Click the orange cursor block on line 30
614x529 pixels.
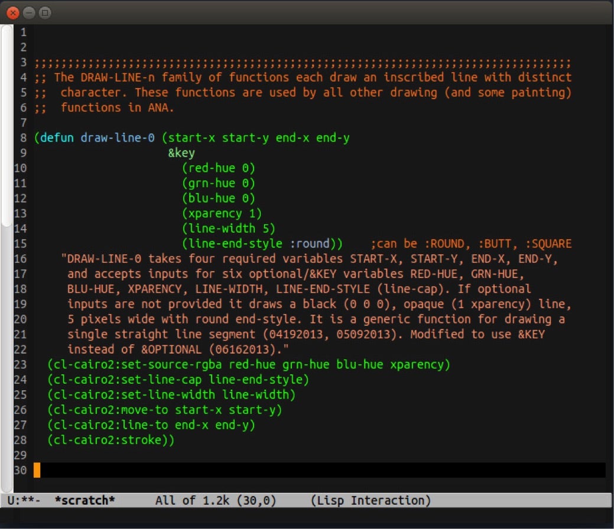click(37, 471)
